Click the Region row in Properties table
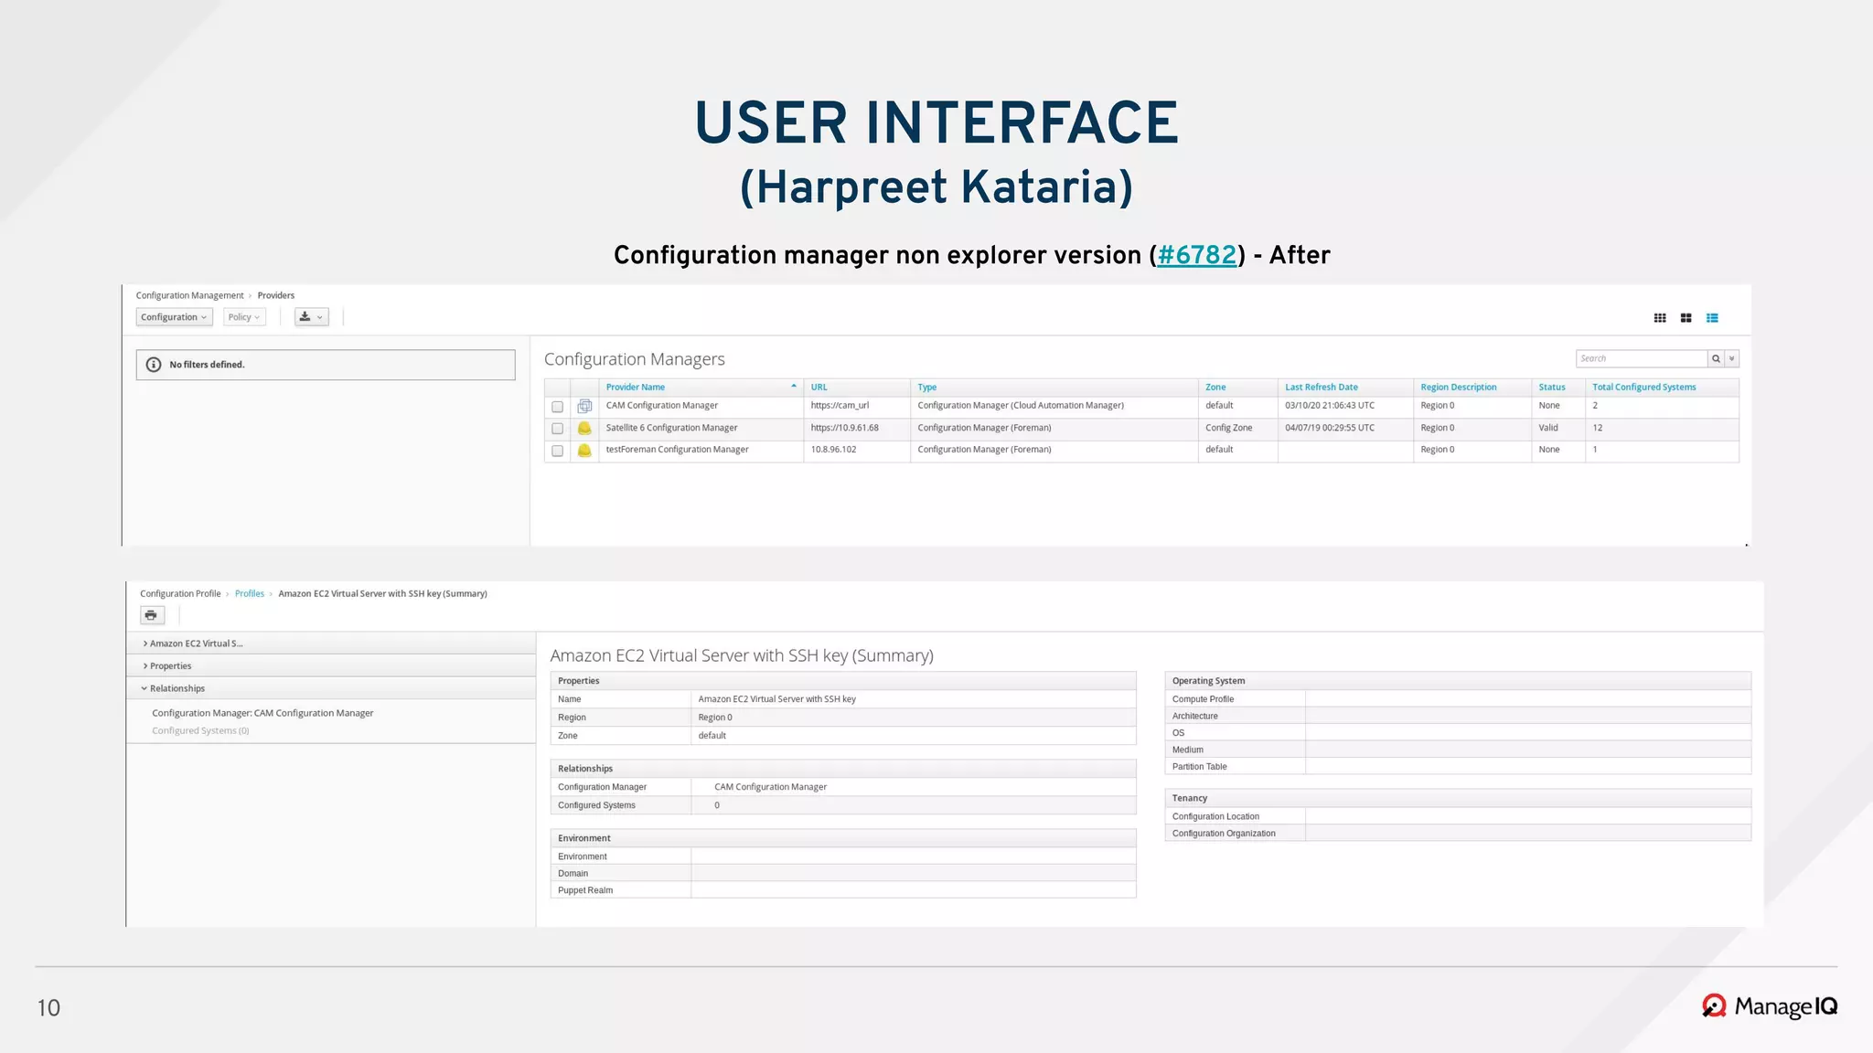This screenshot has width=1873, height=1053. [843, 718]
